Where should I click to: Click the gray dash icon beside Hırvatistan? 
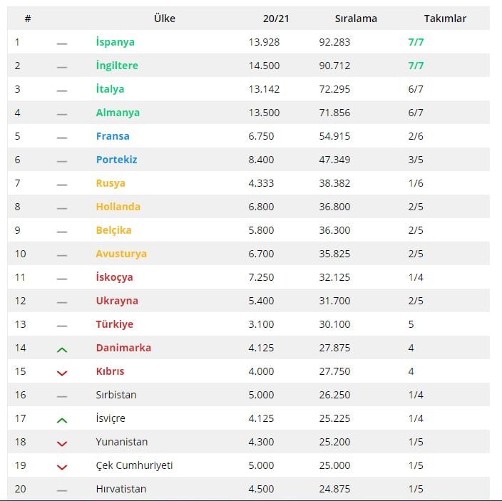62,490
